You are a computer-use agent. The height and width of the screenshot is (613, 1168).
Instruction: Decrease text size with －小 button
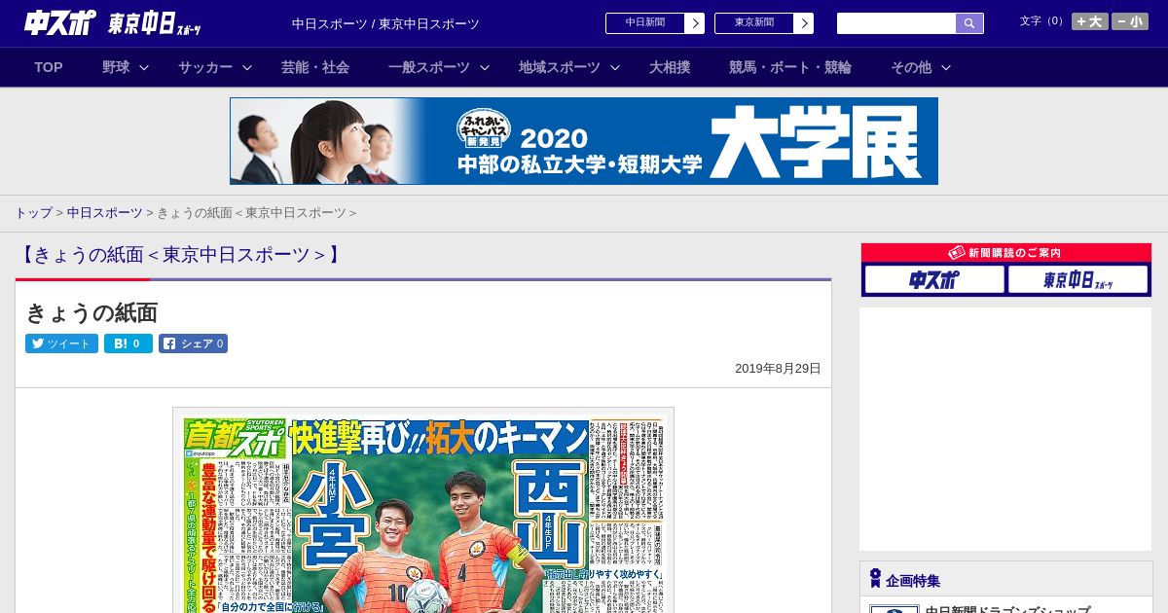pos(1130,21)
